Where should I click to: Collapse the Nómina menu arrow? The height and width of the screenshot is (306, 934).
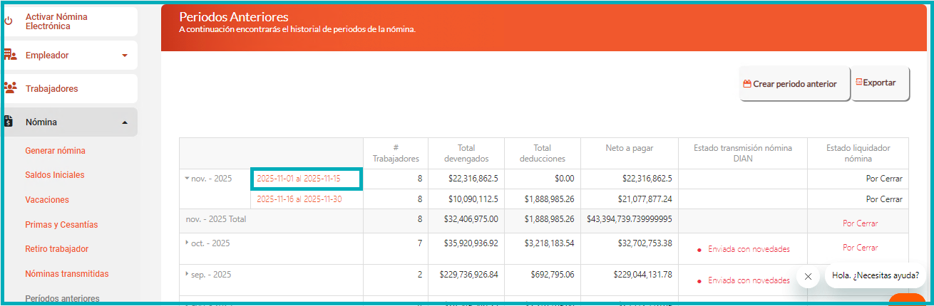tap(125, 122)
